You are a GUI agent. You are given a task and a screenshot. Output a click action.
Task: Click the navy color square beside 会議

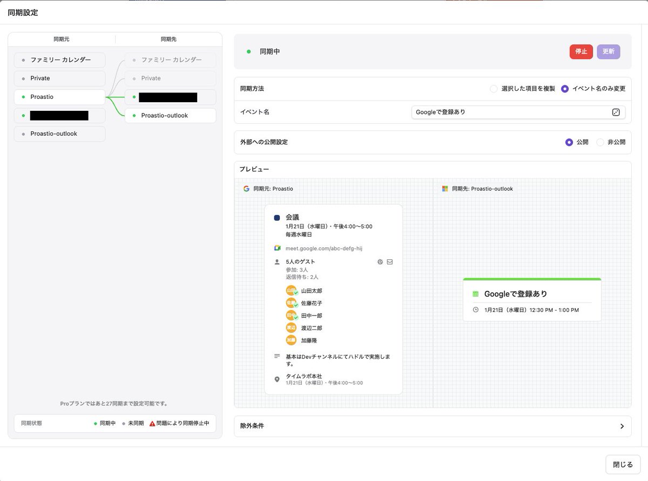[x=277, y=217]
